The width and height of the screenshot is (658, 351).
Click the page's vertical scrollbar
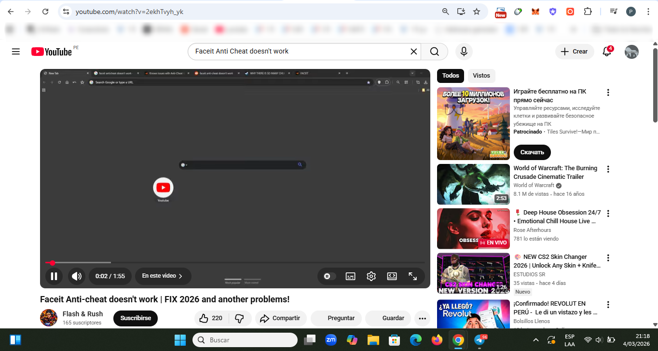(x=655, y=84)
